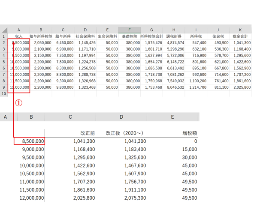Select row 9 header in the top sheet
Screen dimensions: 257x204
(x=4, y=87)
